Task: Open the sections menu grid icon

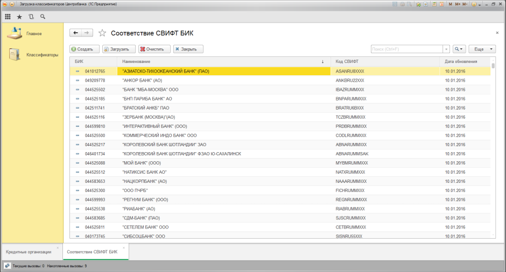Action: tap(8, 17)
